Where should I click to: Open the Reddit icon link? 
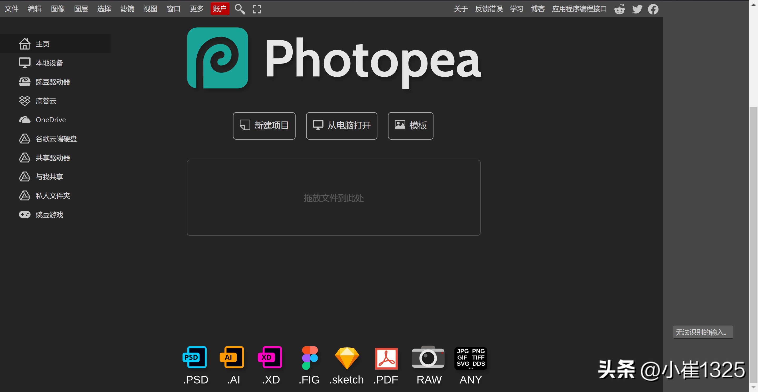[619, 9]
